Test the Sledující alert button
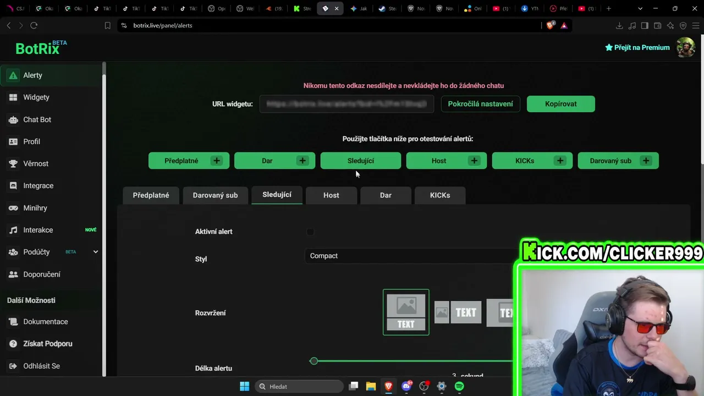Image resolution: width=704 pixels, height=396 pixels. coord(360,161)
